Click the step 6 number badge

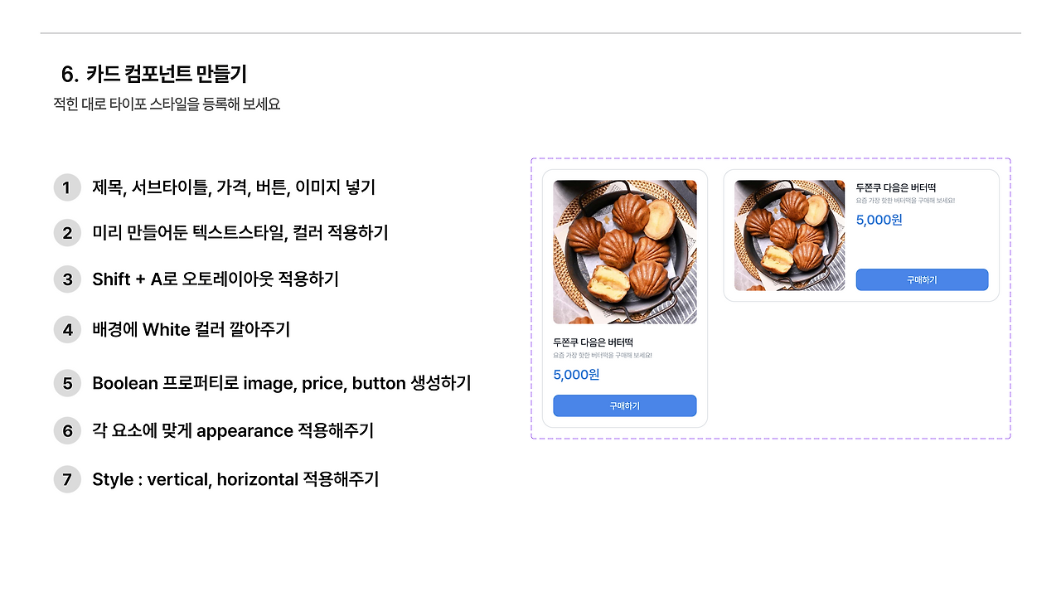point(67,431)
